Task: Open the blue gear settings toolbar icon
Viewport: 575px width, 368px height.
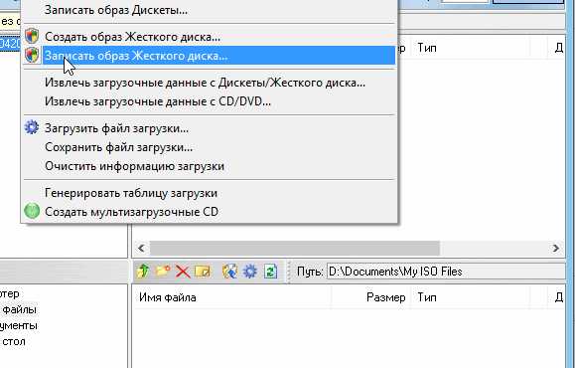Action: pos(250,272)
